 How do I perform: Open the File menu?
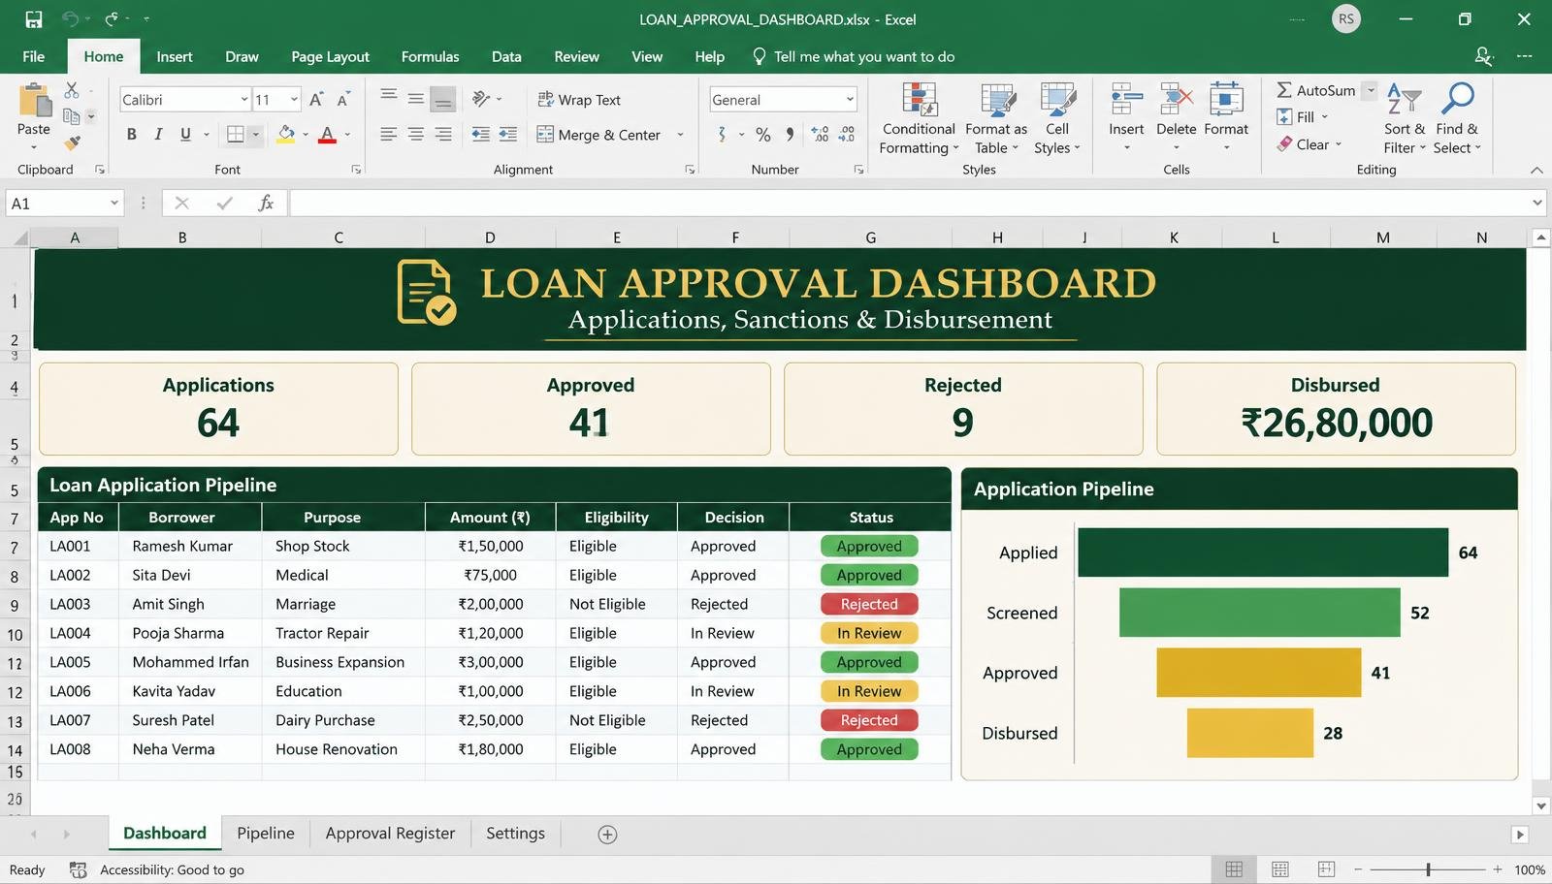click(x=34, y=56)
